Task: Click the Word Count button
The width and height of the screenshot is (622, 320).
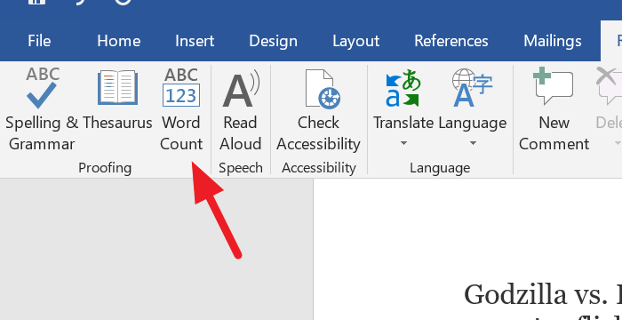Action: tap(181, 109)
